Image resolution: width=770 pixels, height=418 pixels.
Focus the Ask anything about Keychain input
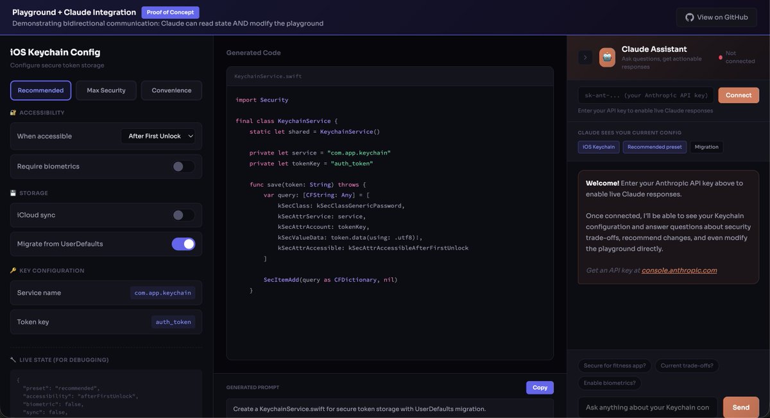[648, 407]
